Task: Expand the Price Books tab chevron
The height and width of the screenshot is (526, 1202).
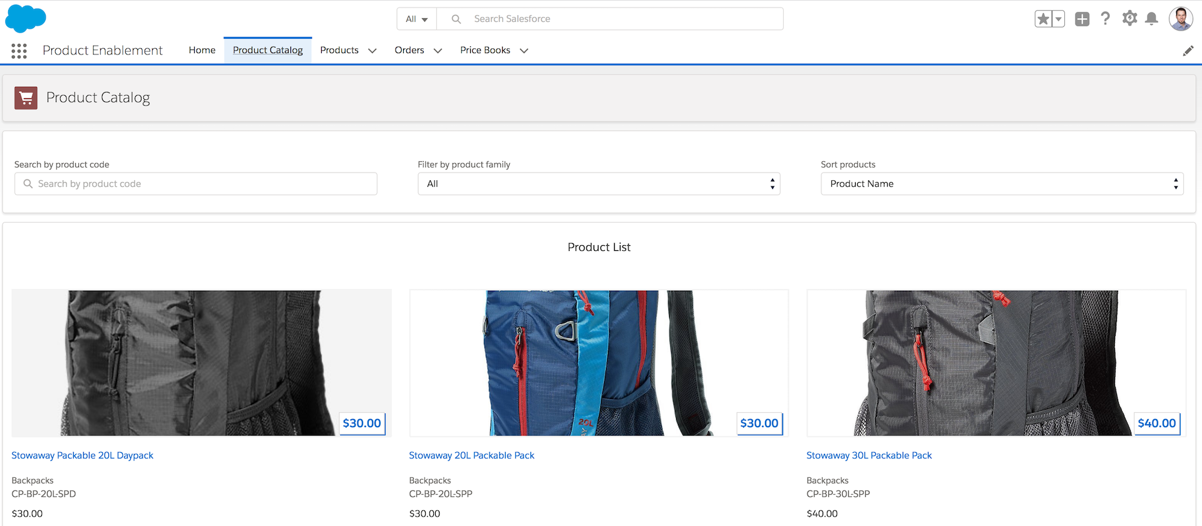Action: click(524, 51)
